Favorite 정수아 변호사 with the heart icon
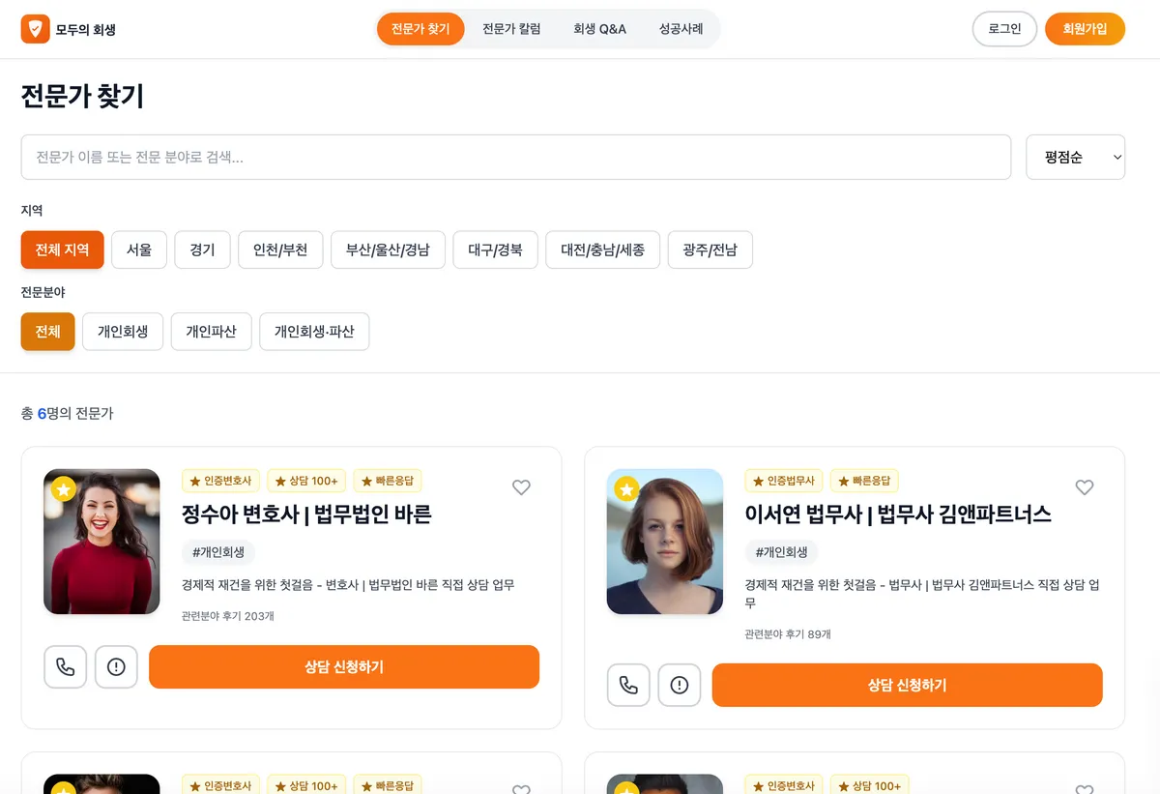This screenshot has height=794, width=1160. (x=521, y=487)
